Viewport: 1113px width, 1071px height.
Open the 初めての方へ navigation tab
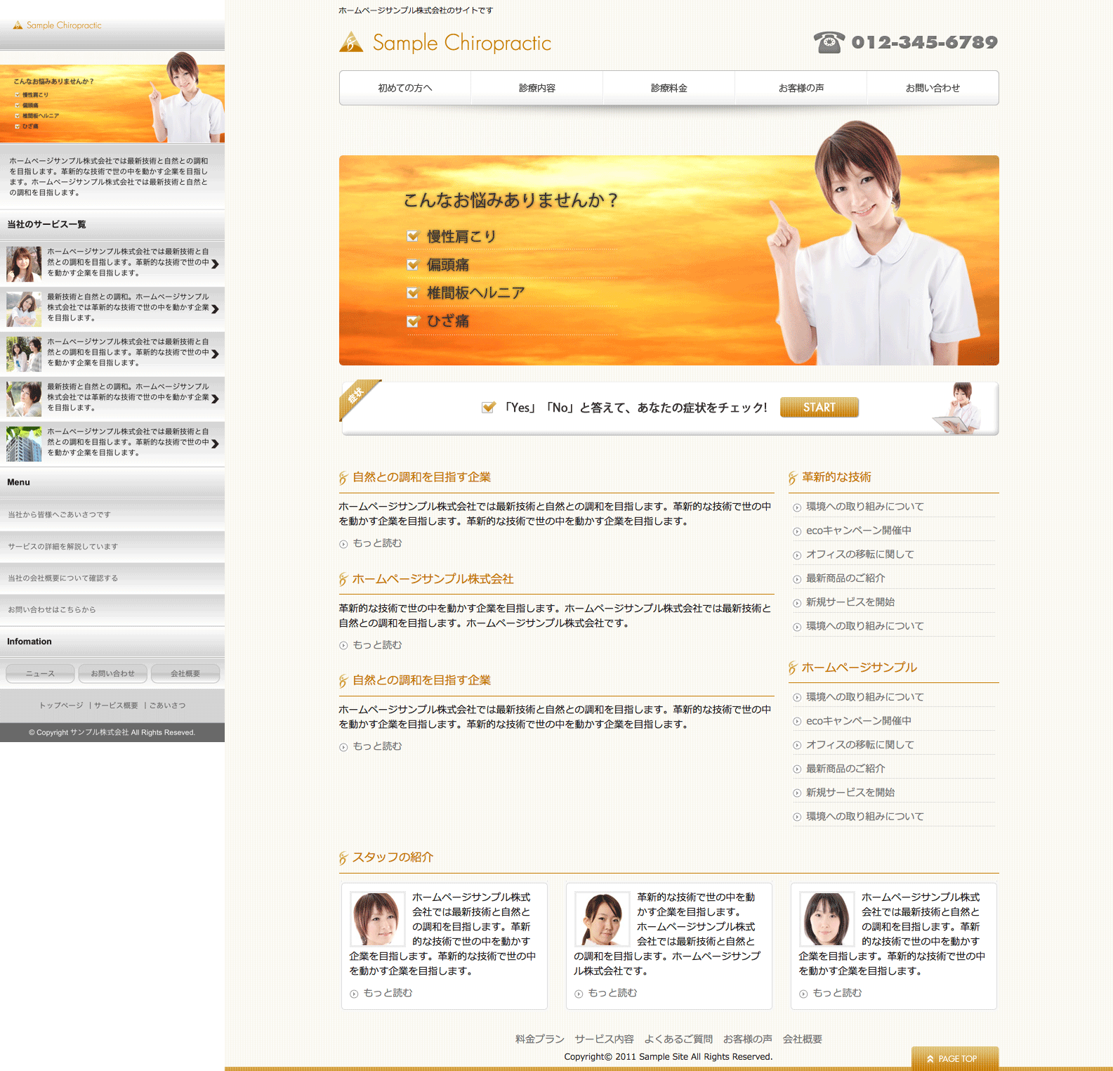[x=405, y=88]
